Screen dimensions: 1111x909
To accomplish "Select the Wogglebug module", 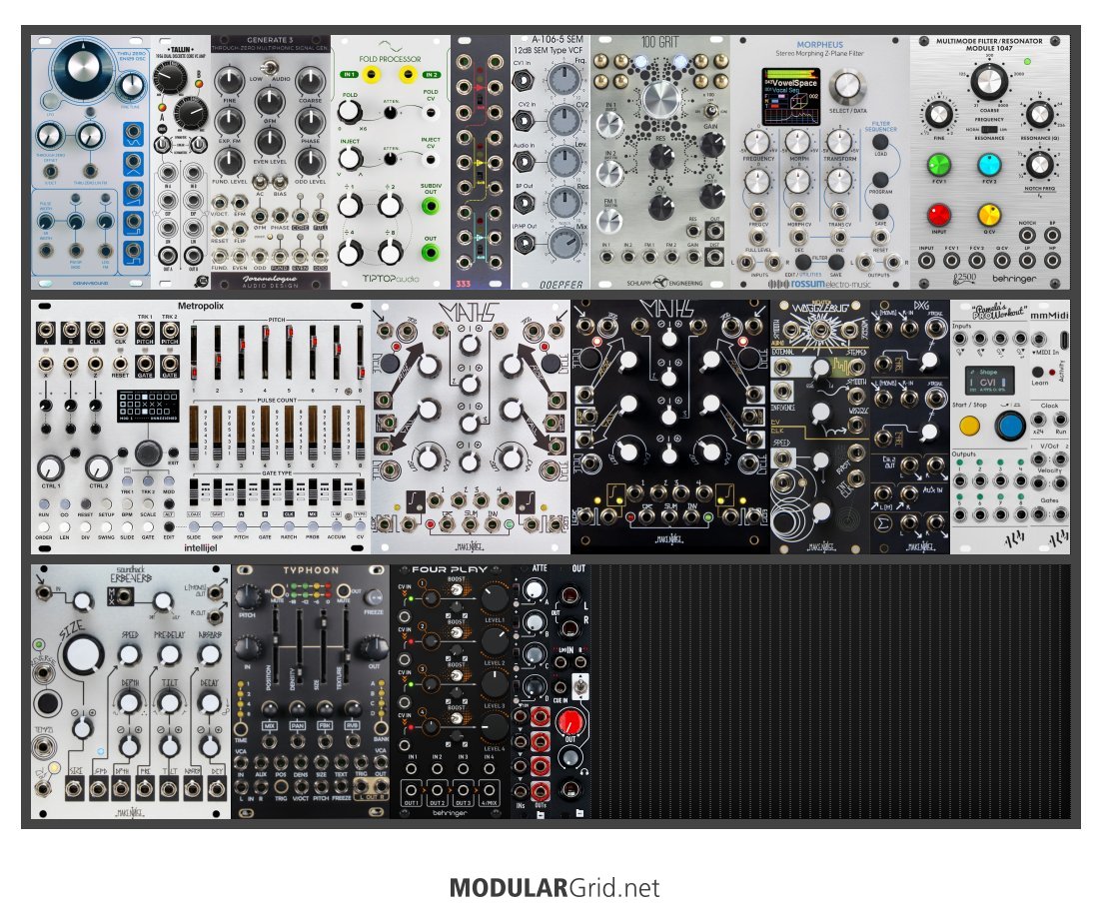I will tap(820, 427).
